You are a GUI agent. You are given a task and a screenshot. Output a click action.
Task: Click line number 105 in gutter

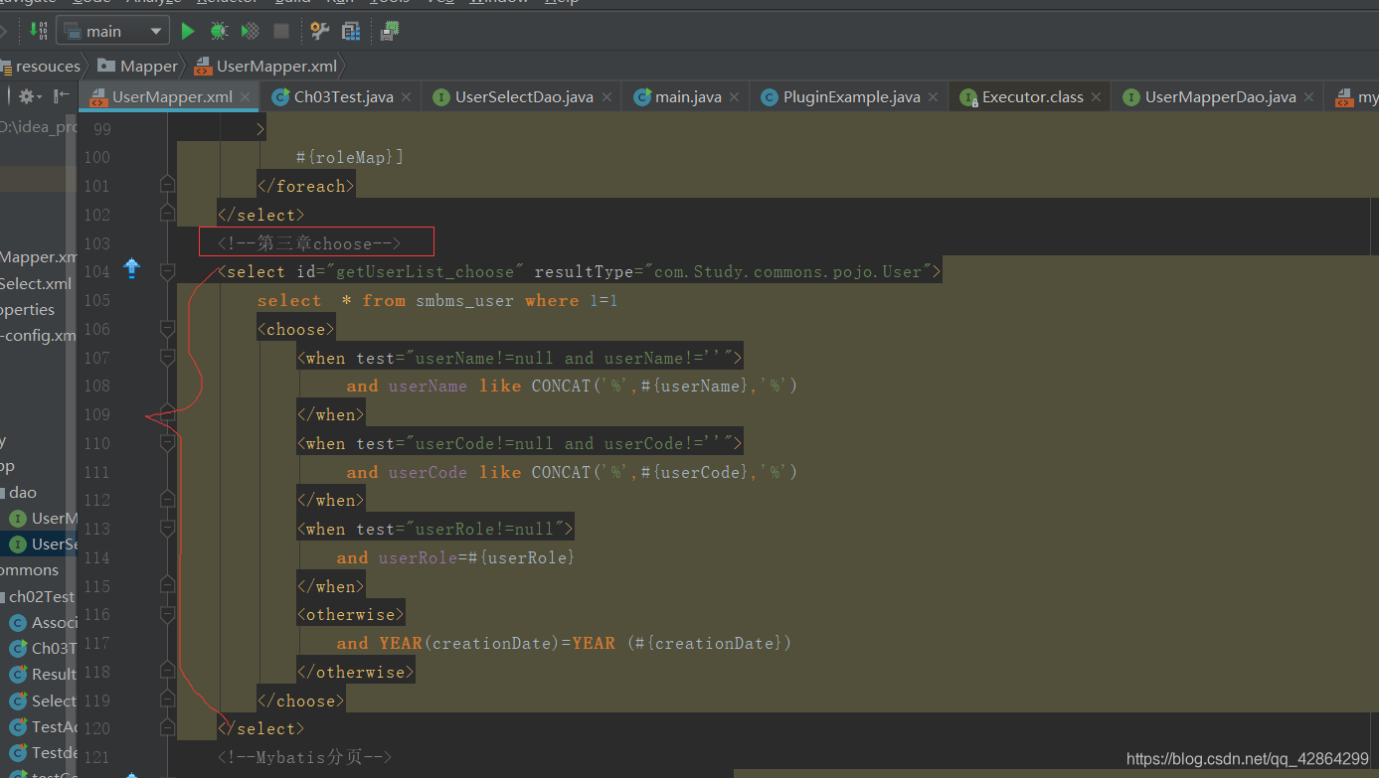(97, 300)
